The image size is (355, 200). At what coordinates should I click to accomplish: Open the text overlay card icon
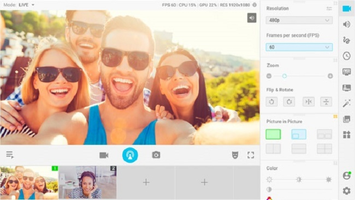(x=347, y=87)
